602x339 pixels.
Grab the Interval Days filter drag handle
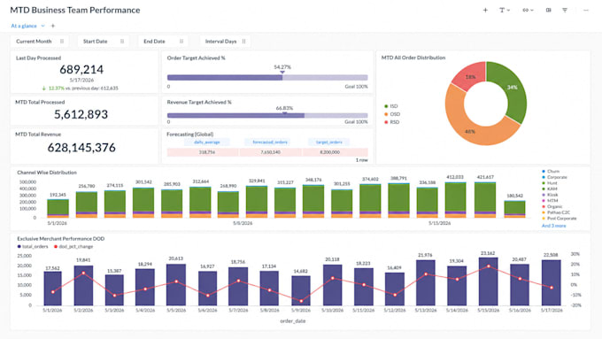(x=243, y=41)
